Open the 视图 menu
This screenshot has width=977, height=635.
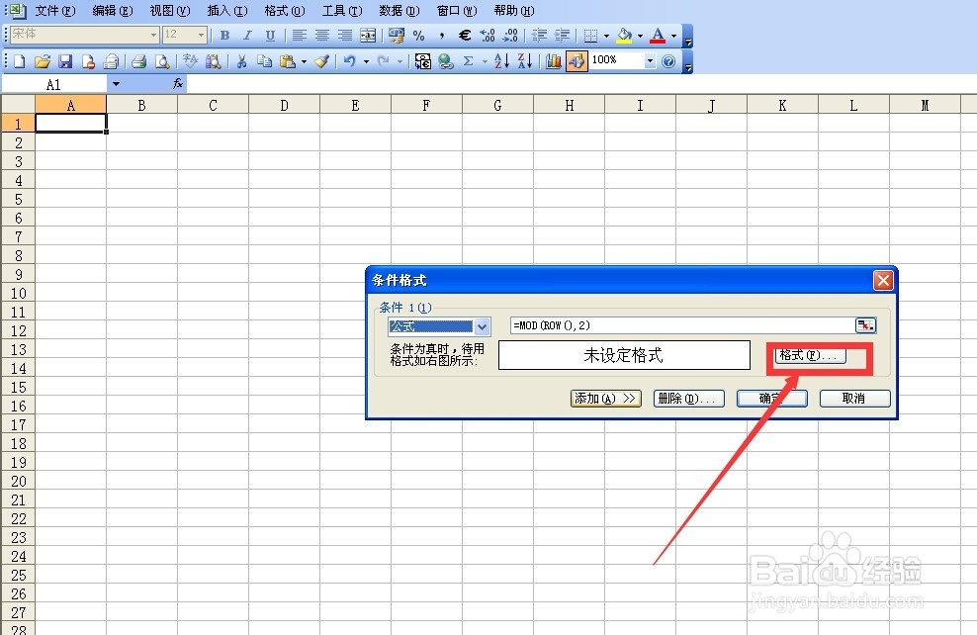coord(169,11)
